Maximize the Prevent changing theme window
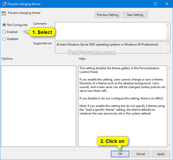The height and width of the screenshot is (160, 173). click(x=155, y=4)
